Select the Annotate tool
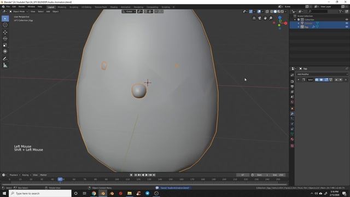Image resolution: width=350 pixels, height=197 pixels. click(x=5, y=59)
